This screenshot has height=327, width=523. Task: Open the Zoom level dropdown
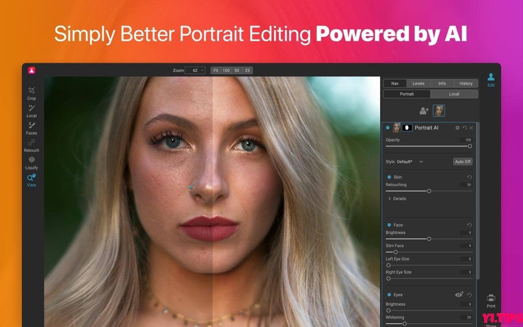195,70
